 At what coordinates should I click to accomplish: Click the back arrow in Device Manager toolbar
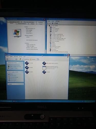pyautogui.click(x=48, y=23)
